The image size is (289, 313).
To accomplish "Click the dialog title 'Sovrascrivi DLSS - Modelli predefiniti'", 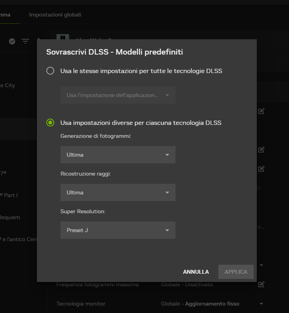I will (x=115, y=52).
